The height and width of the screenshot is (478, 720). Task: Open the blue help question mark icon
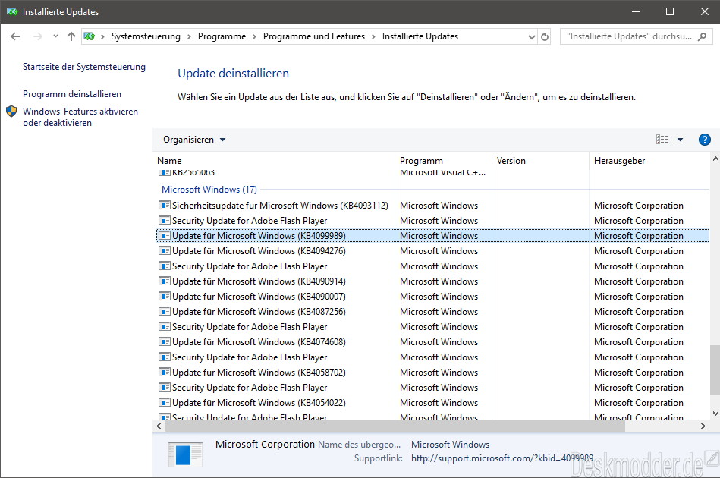[704, 140]
